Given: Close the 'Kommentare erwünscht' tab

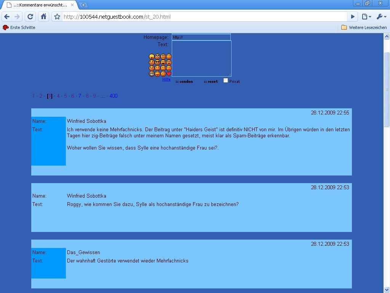Looking at the screenshot, I should pos(72,5).
